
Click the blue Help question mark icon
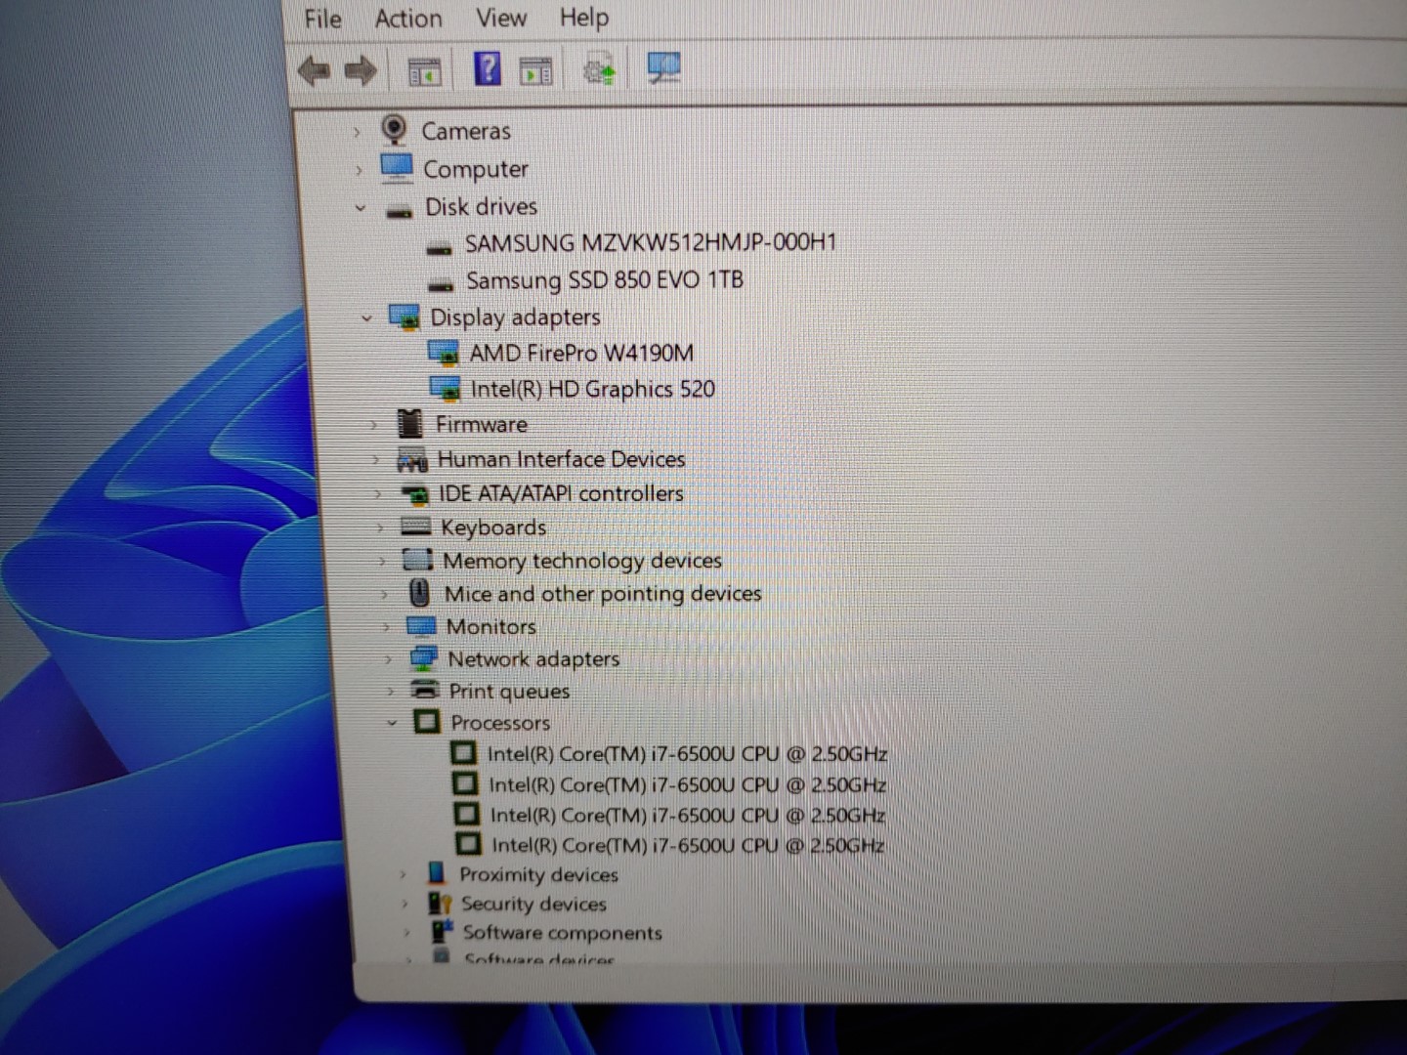(x=487, y=68)
